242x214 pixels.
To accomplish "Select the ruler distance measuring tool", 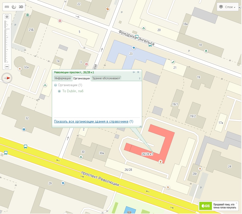I will pyautogui.click(x=7, y=7).
